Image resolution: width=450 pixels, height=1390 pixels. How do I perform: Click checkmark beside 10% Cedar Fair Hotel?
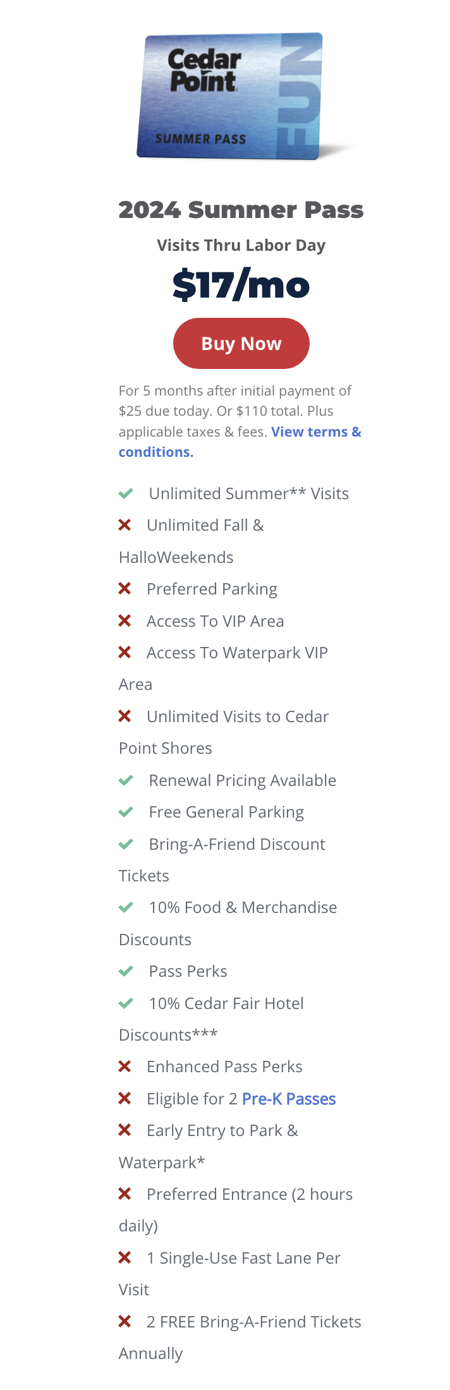126,1003
